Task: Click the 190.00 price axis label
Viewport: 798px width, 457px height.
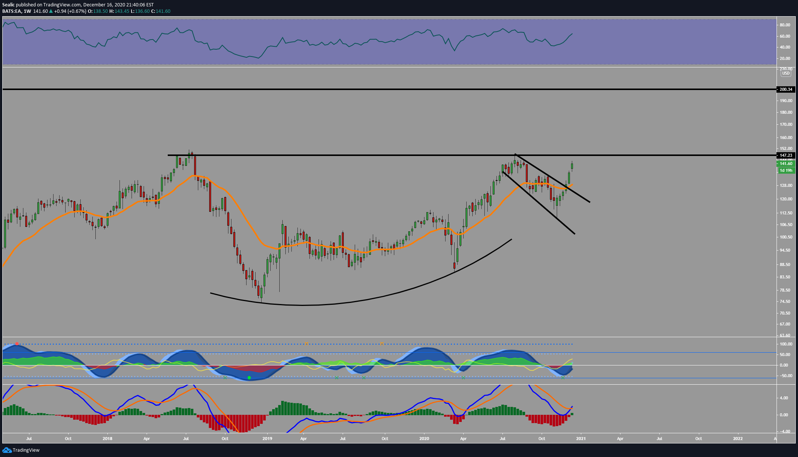Action: point(786,101)
